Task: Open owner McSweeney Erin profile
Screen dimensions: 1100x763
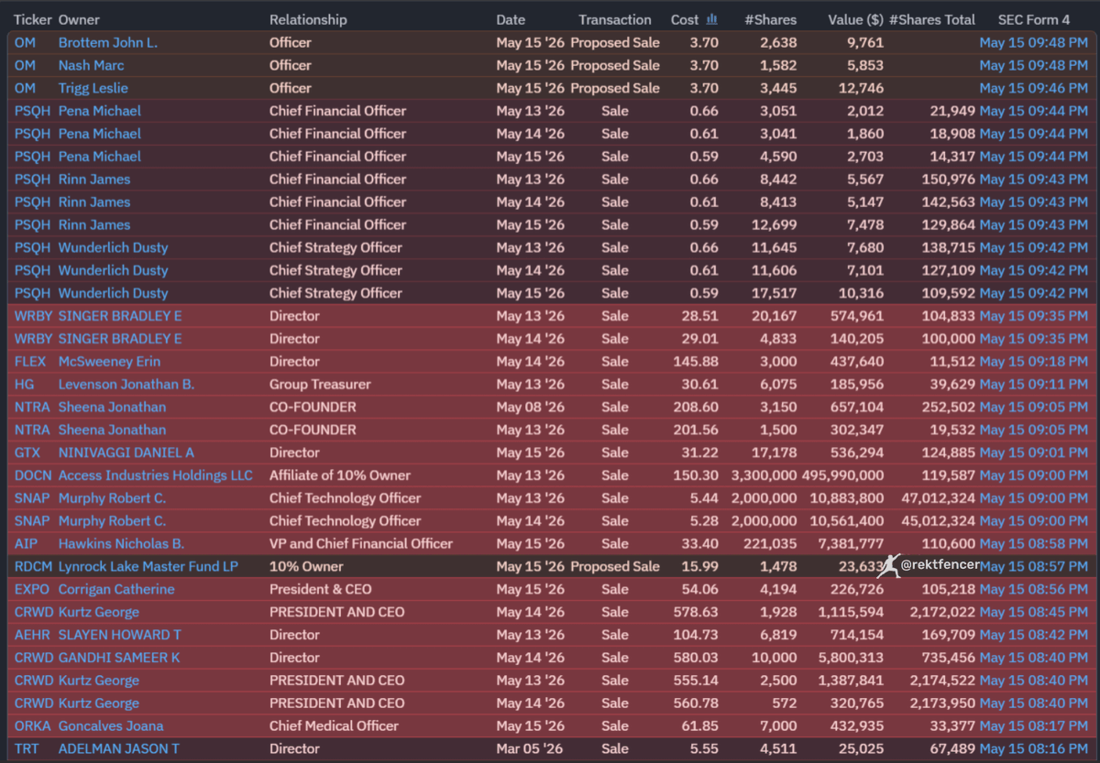Action: 109,361
